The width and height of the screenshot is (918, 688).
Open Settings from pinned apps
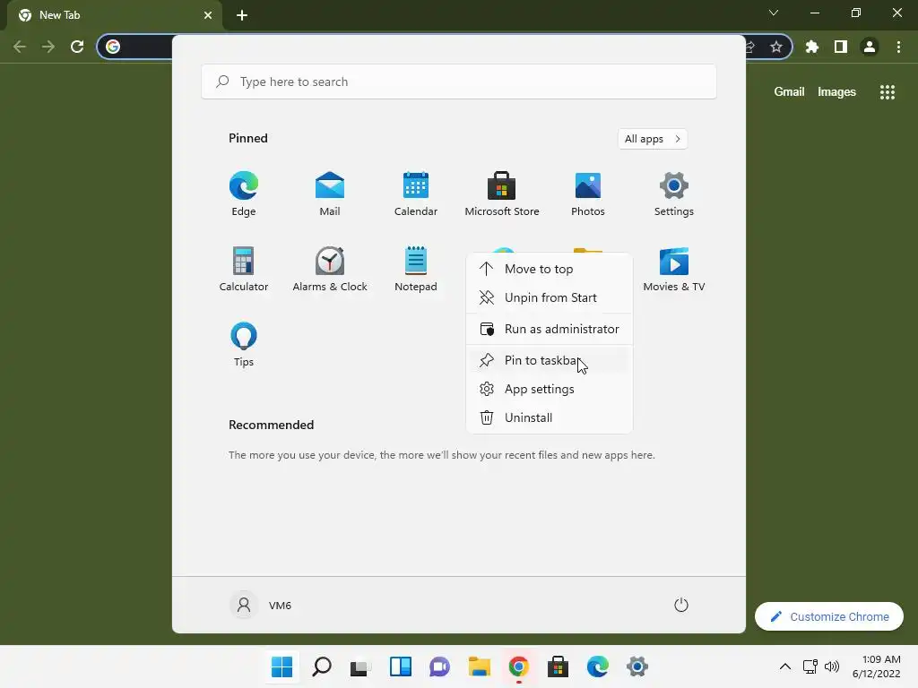(674, 194)
